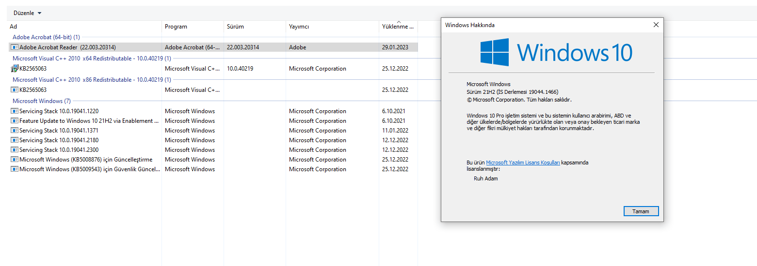Click the install date 29.01.2023
Screen dimensions: 757x266
[395, 47]
